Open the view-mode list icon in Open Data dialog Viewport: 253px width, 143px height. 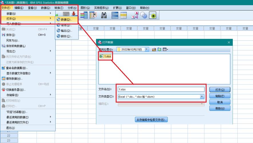click(165, 49)
